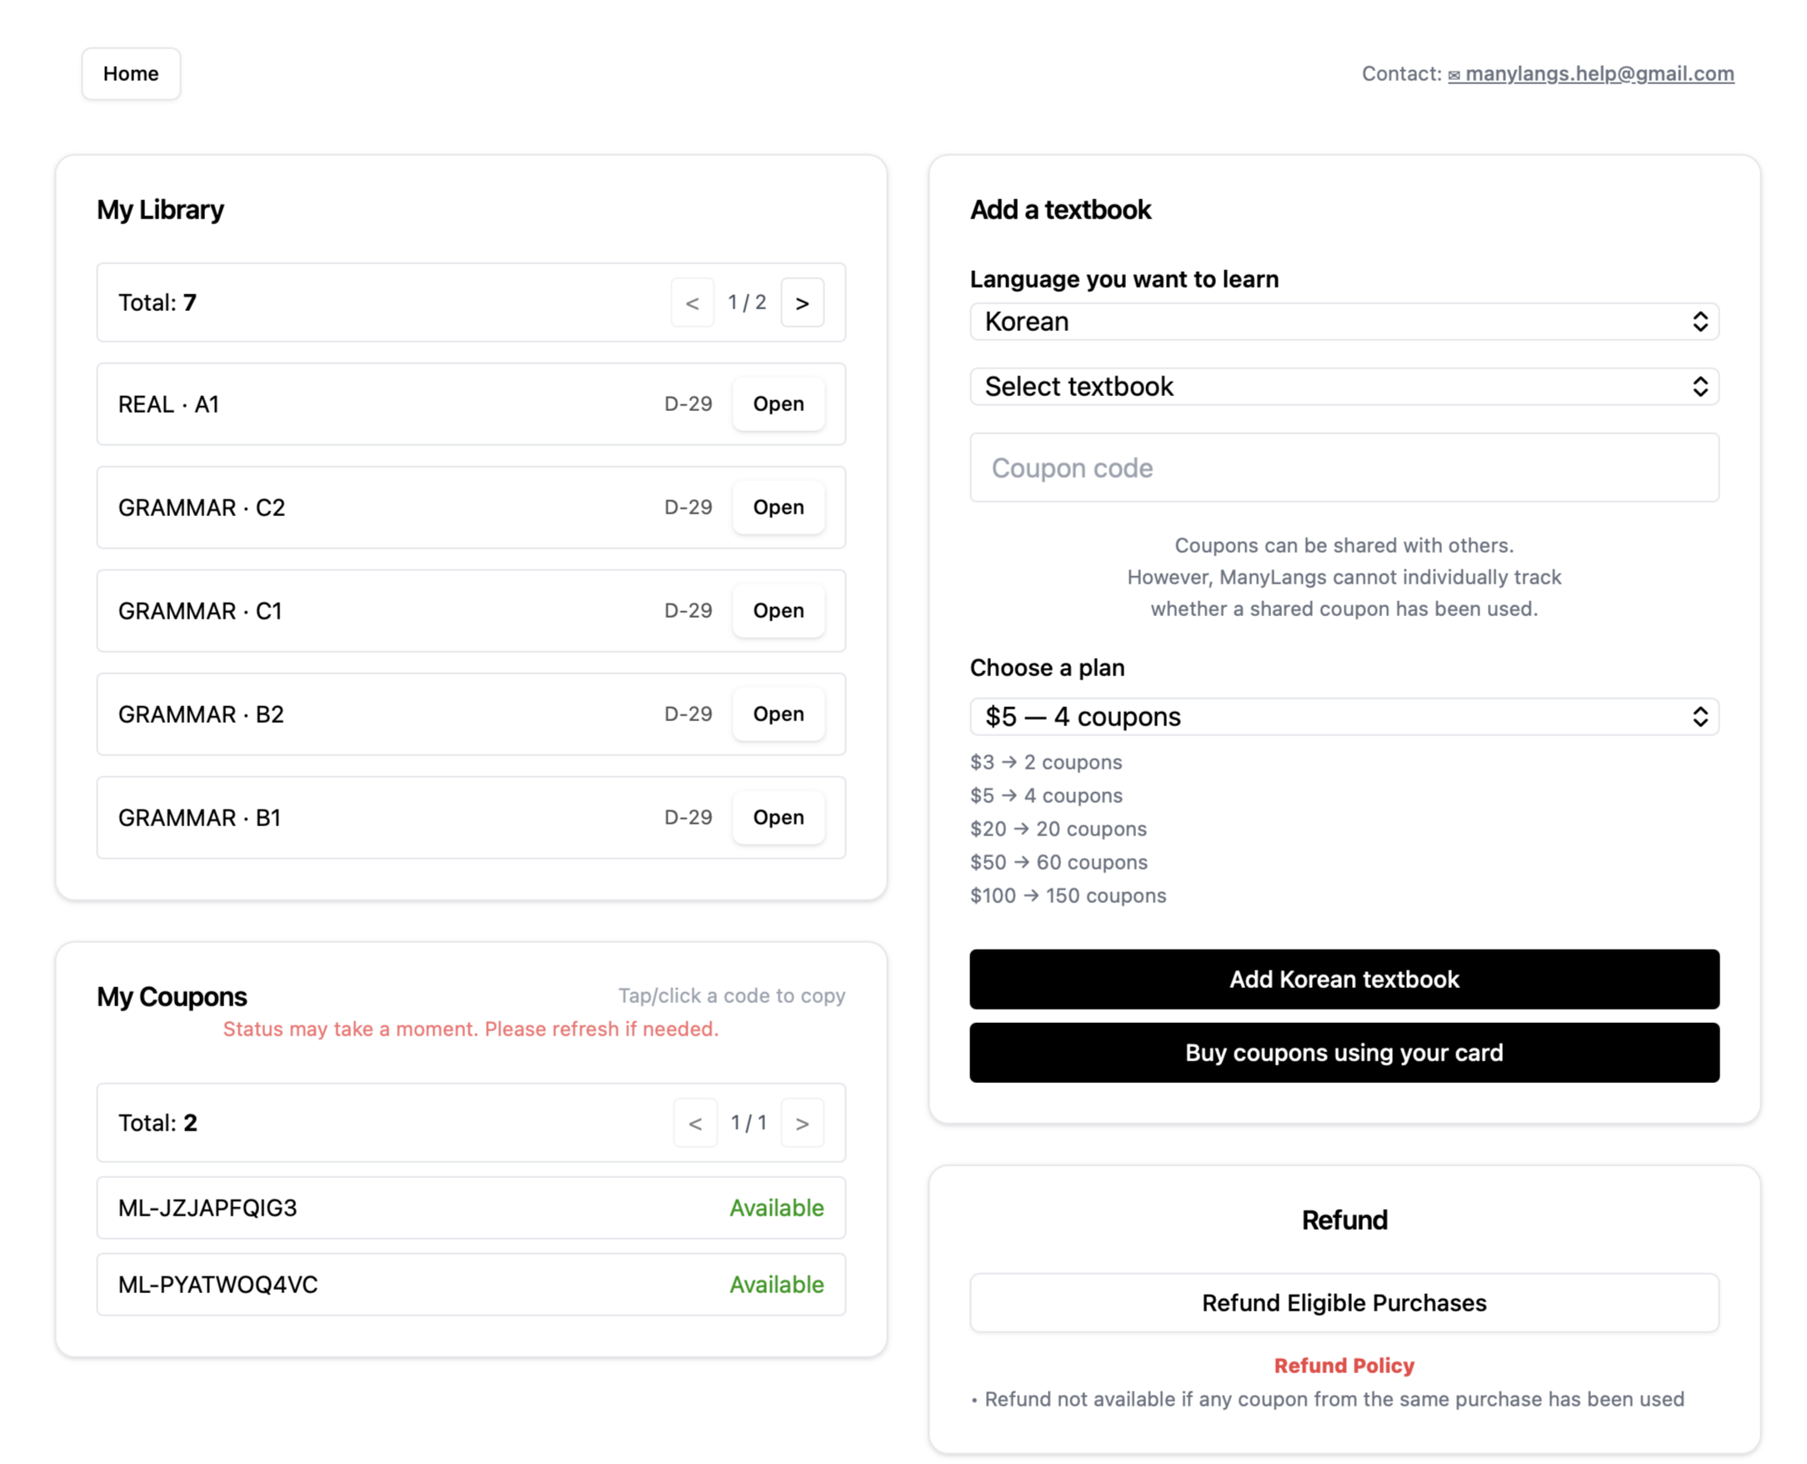1807x1464 pixels.
Task: Go to previous library page arrow
Action: click(x=692, y=303)
